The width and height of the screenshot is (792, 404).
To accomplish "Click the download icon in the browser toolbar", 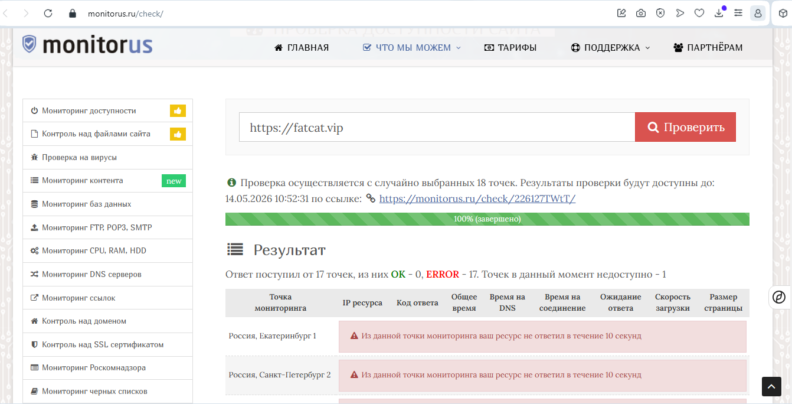I will (x=719, y=12).
